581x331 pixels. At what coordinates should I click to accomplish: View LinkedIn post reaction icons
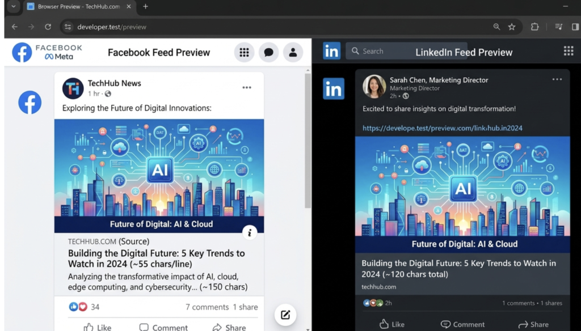(373, 303)
